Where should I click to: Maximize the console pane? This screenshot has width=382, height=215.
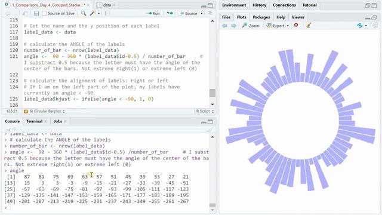210,121
